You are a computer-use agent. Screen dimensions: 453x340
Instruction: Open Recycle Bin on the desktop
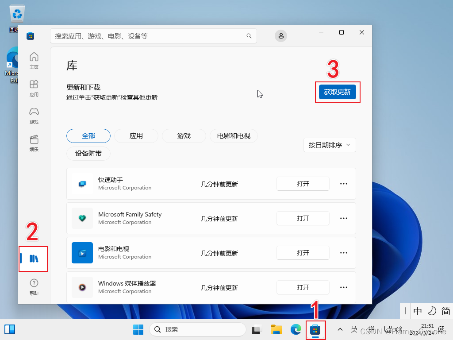16,17
